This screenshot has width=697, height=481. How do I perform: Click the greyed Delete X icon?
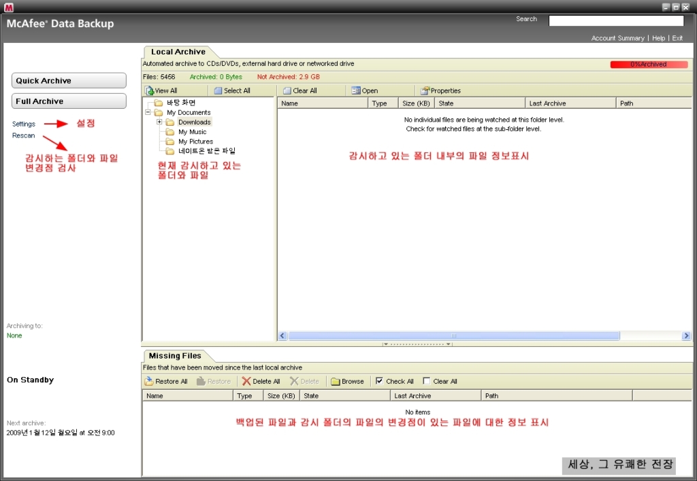pyautogui.click(x=294, y=381)
